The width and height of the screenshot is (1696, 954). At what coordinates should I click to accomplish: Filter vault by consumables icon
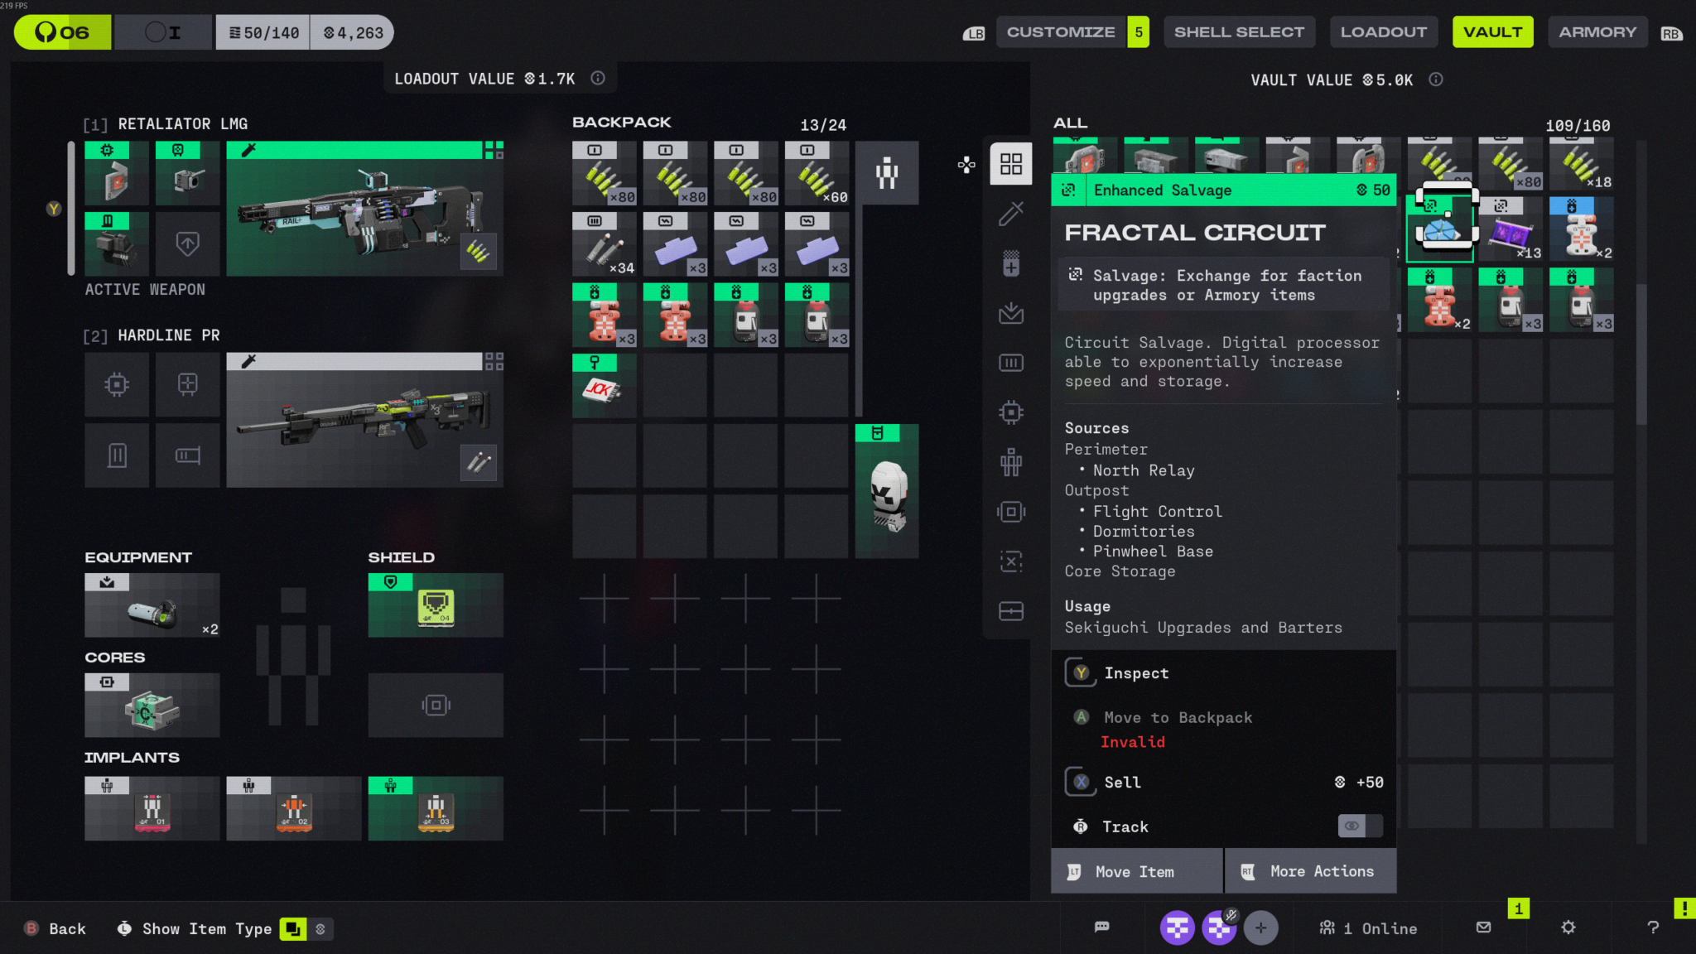[1010, 263]
